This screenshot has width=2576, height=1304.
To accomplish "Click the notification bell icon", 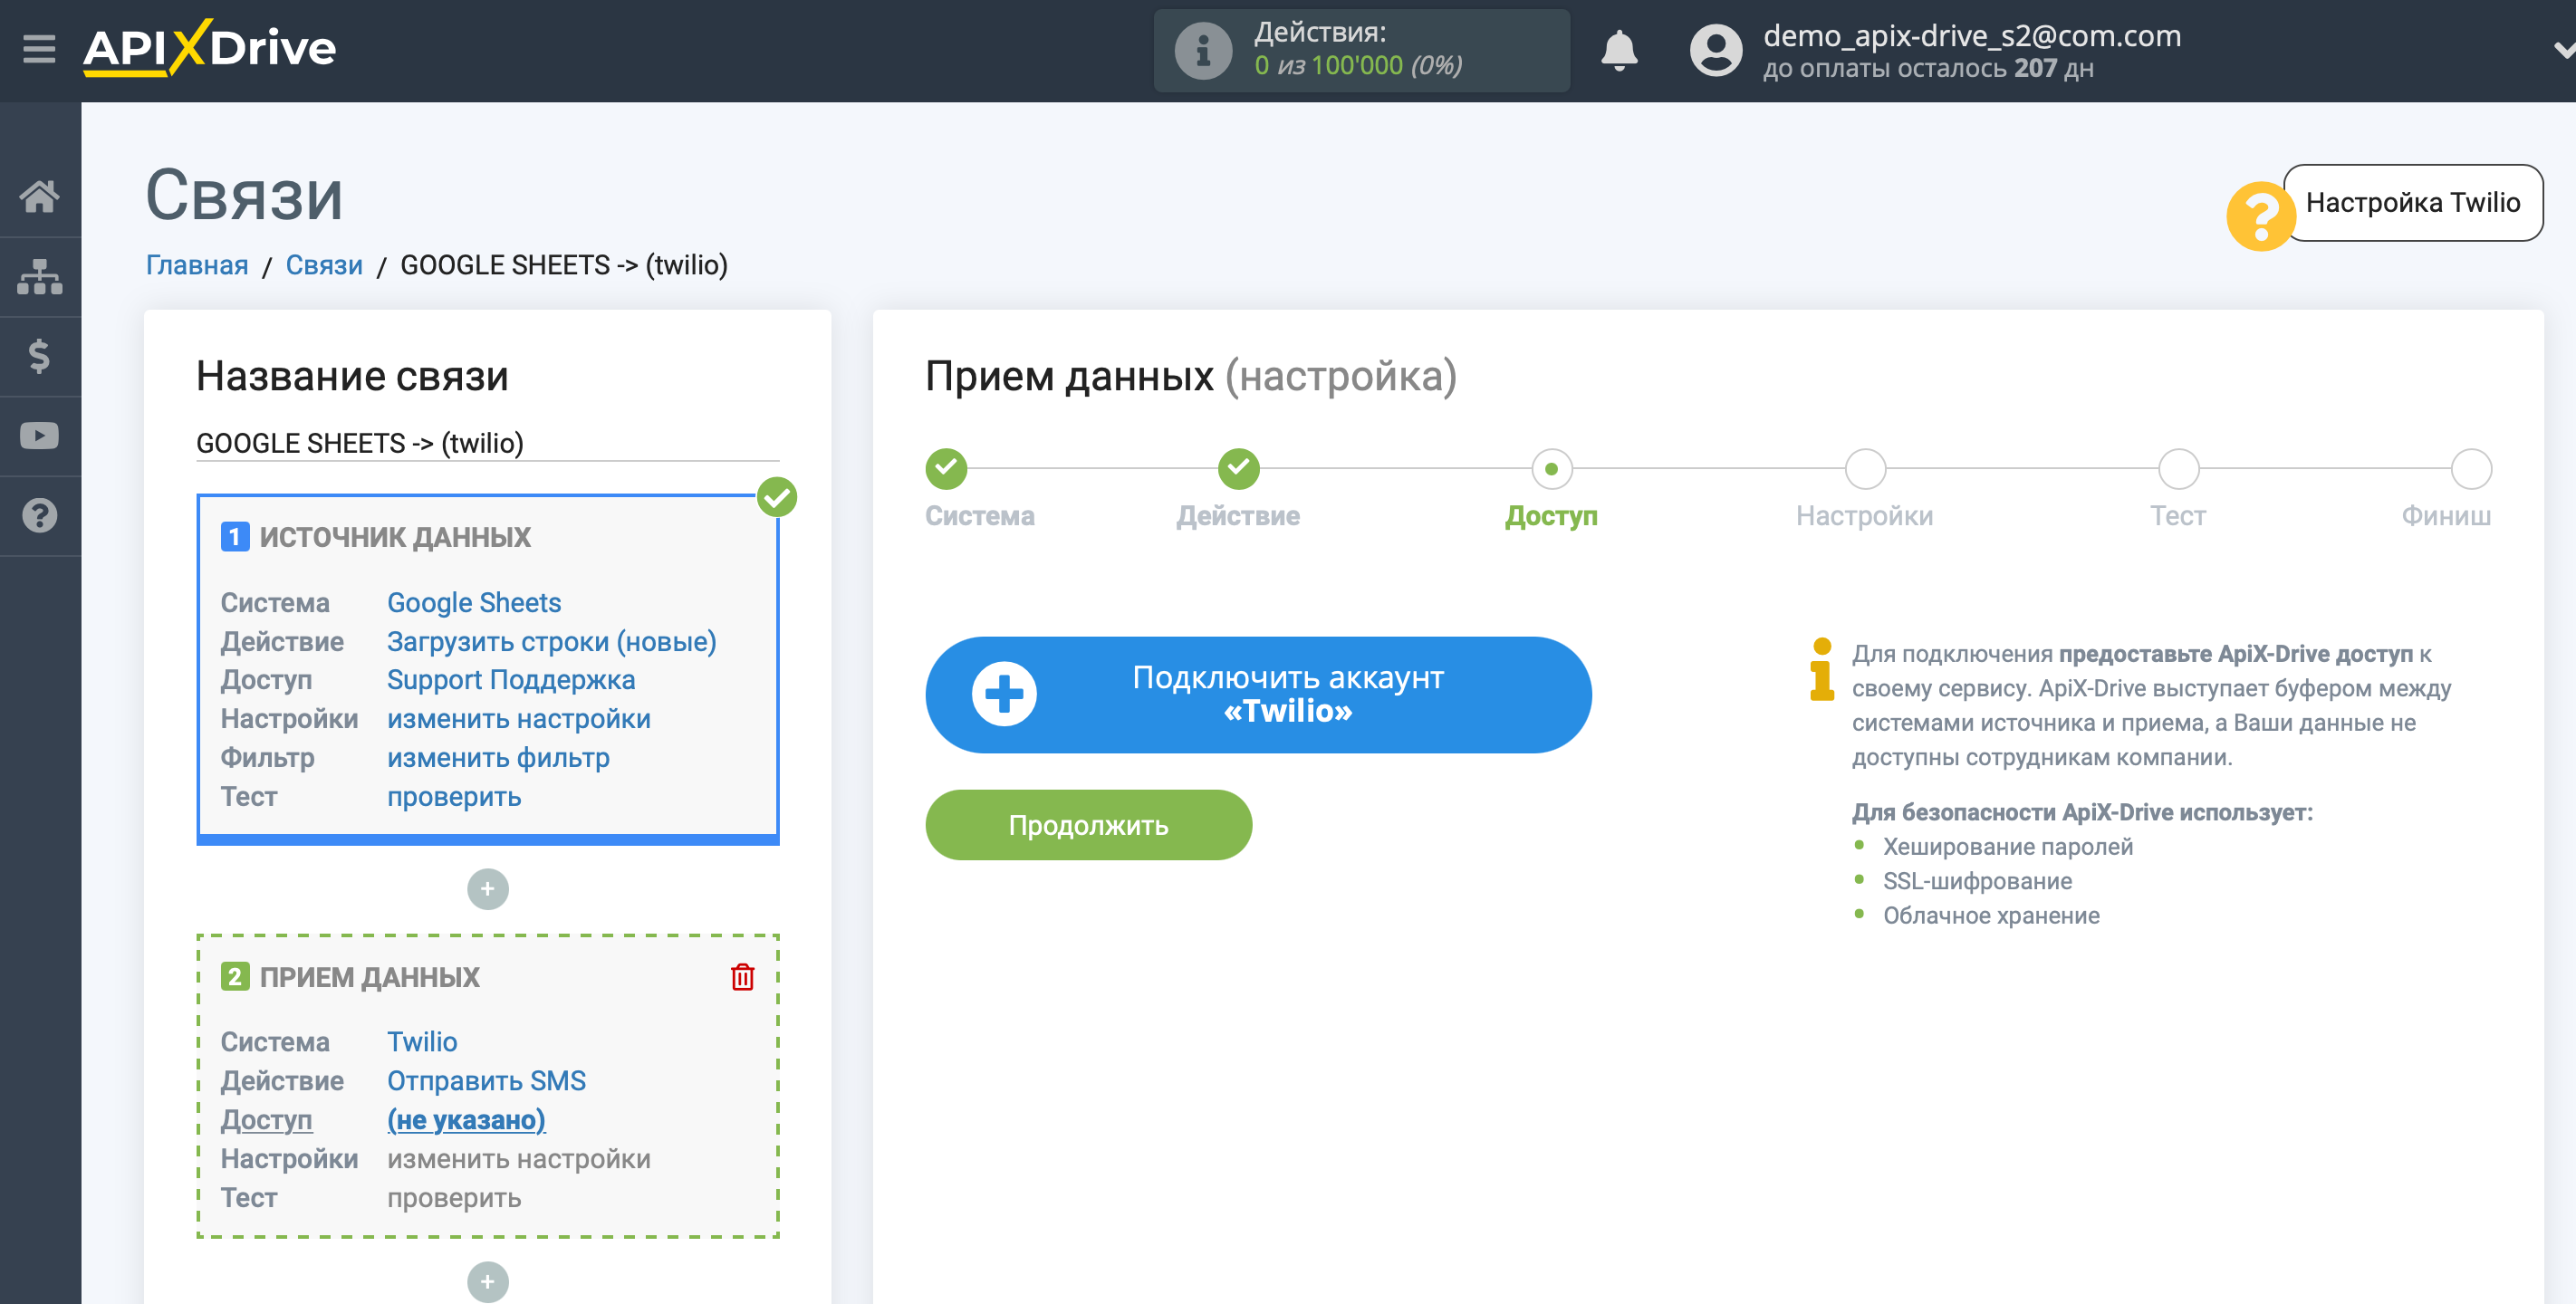I will [x=1620, y=48].
